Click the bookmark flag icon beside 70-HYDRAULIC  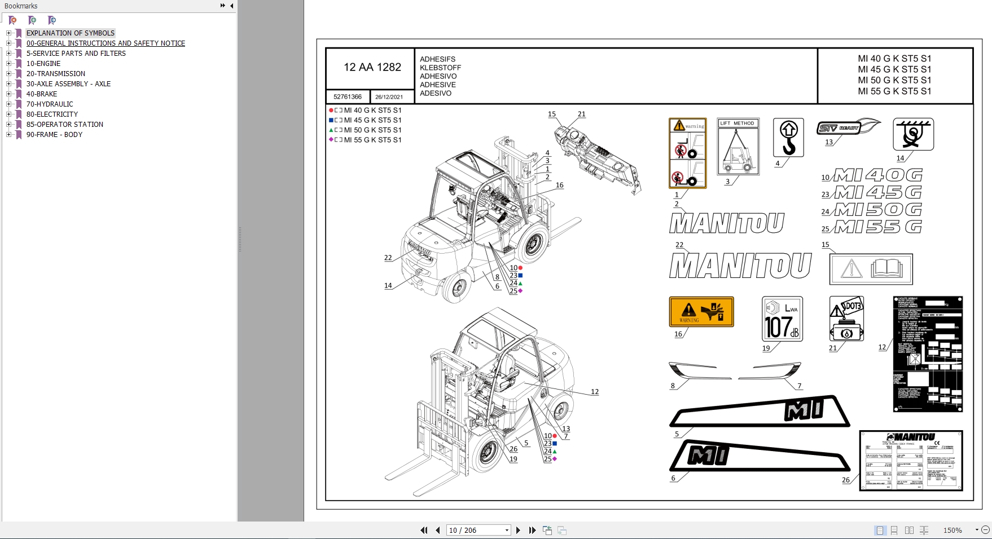tap(19, 104)
